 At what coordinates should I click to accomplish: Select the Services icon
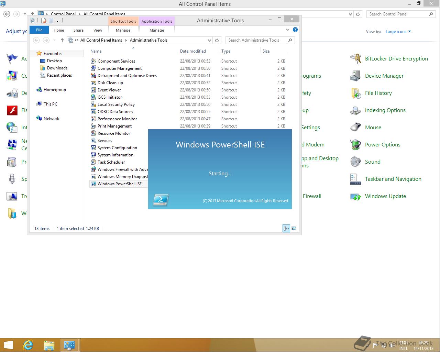click(x=93, y=141)
